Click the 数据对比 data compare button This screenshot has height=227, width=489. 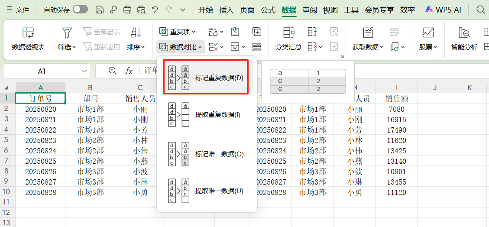coord(181,47)
